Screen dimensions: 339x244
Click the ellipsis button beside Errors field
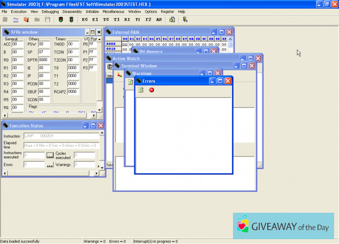[50, 165]
